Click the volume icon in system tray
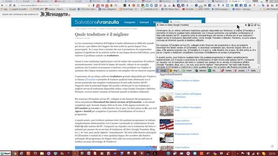 pos(258,153)
